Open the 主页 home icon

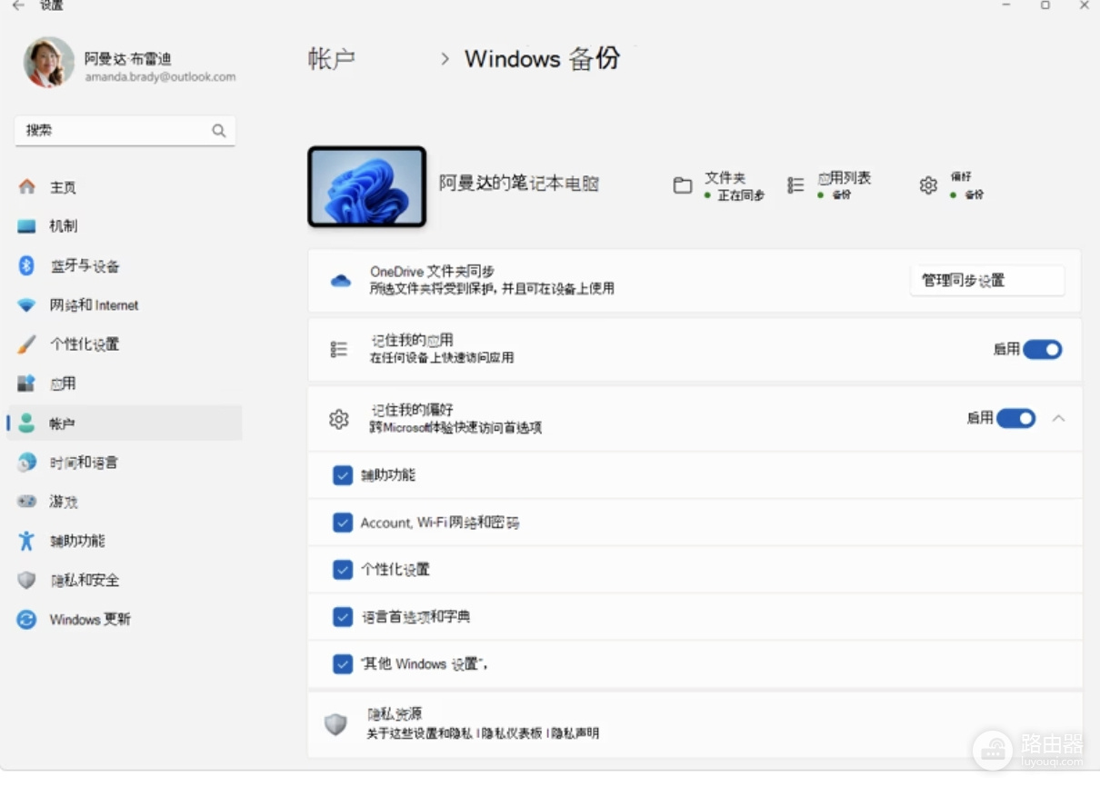27,187
